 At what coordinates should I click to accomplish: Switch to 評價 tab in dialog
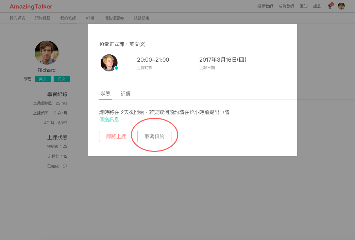[x=125, y=94]
